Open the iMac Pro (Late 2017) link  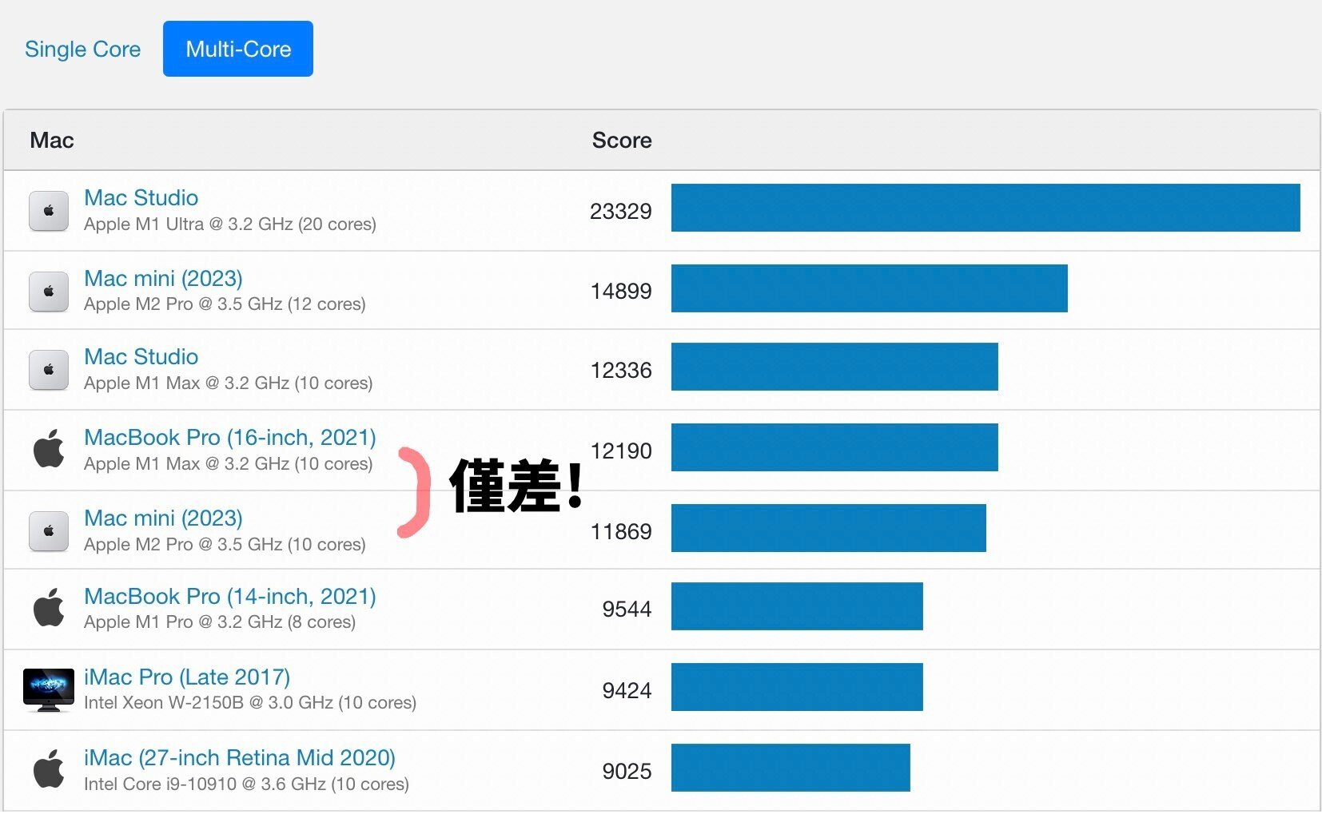pyautogui.click(x=186, y=677)
